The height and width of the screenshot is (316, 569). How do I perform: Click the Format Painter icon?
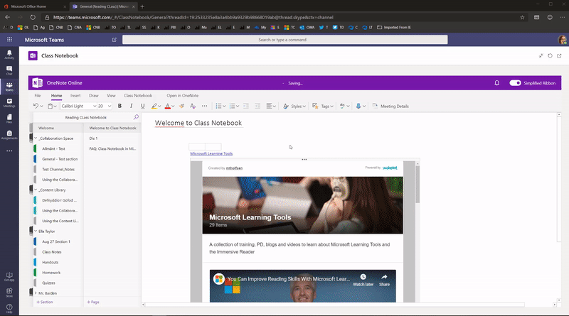(181, 106)
